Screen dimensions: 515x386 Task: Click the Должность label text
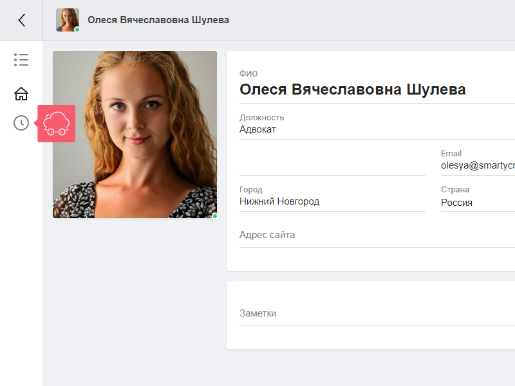click(x=262, y=118)
